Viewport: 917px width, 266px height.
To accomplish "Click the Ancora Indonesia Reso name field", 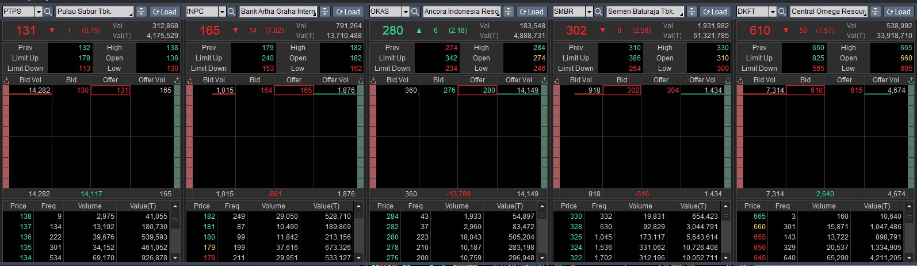I will tap(461, 12).
